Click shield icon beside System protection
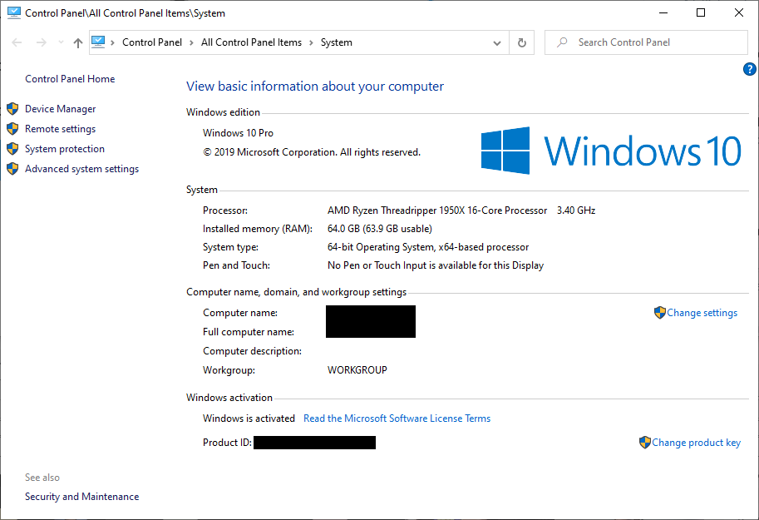 tap(12, 148)
